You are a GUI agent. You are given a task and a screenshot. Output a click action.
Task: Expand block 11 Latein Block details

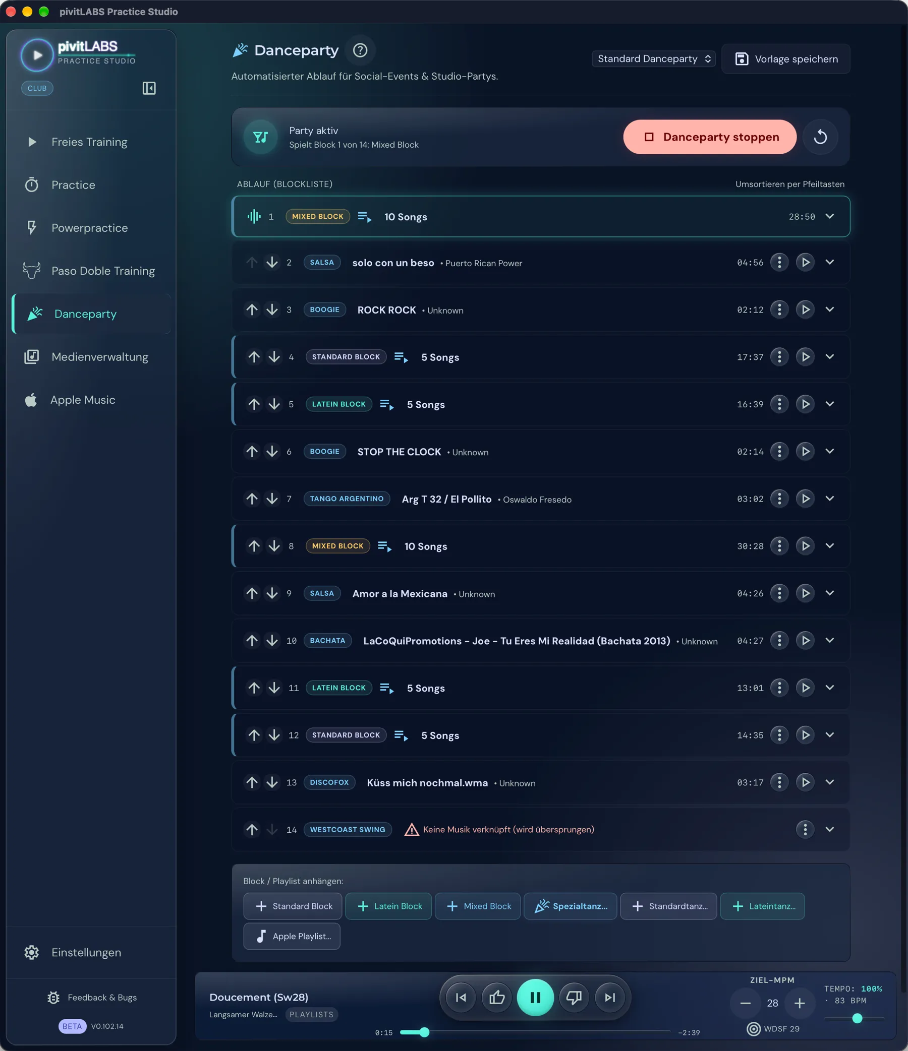pyautogui.click(x=829, y=688)
